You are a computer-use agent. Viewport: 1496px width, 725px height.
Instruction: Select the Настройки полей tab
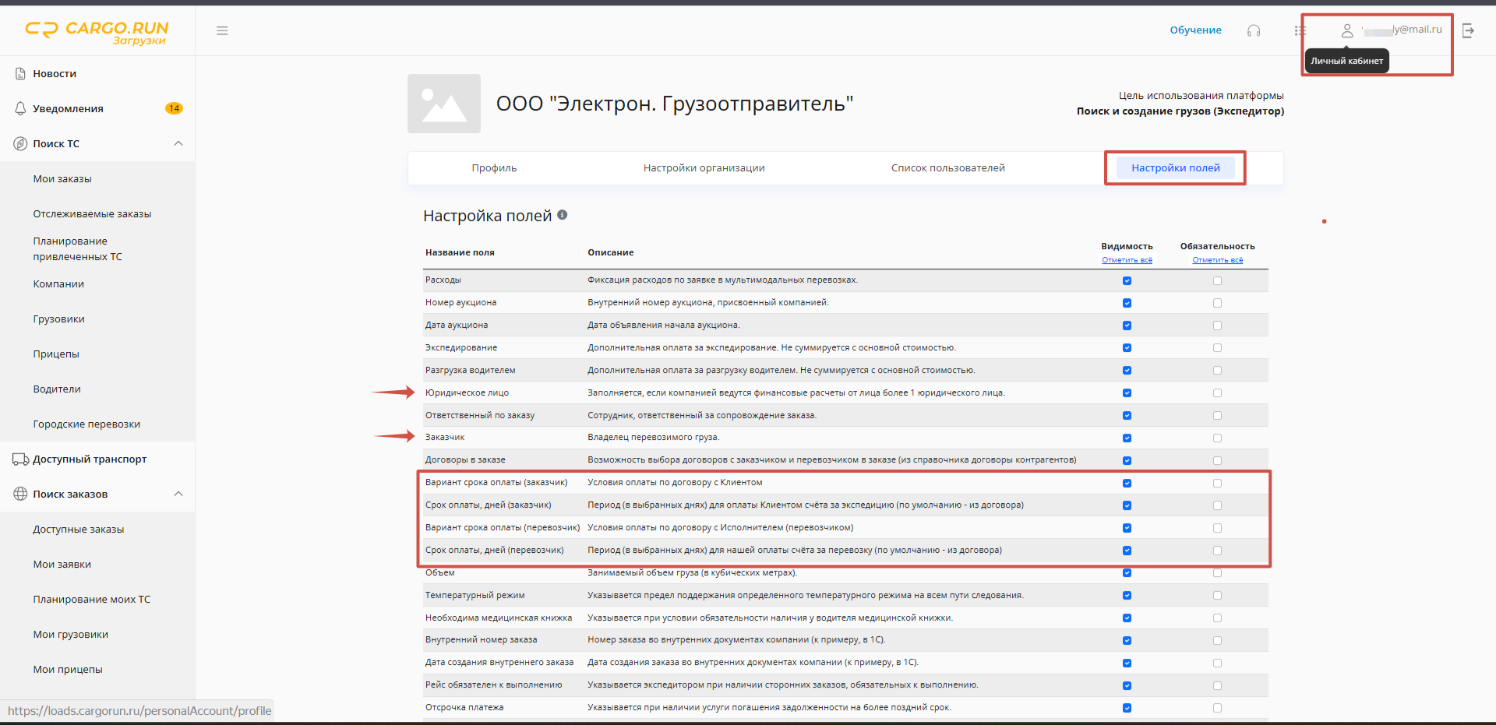[x=1176, y=167]
